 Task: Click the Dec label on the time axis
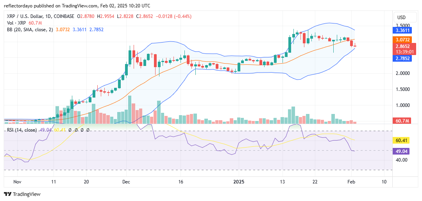tap(126, 182)
